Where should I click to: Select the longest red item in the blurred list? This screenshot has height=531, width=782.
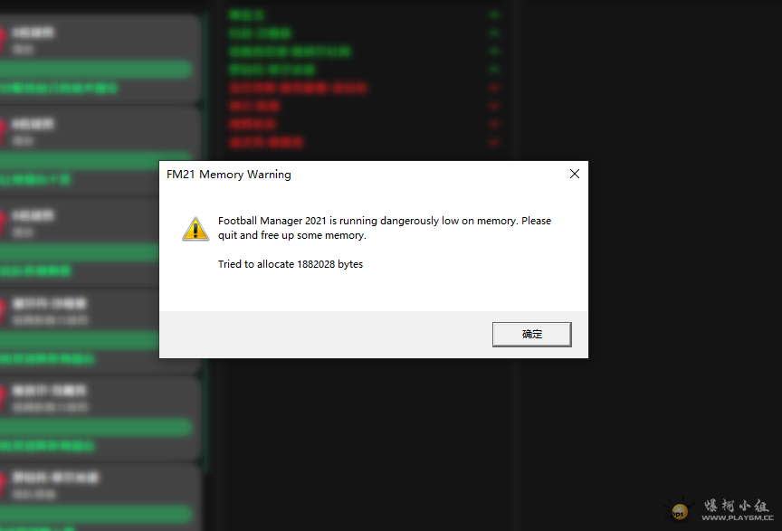[x=299, y=88]
